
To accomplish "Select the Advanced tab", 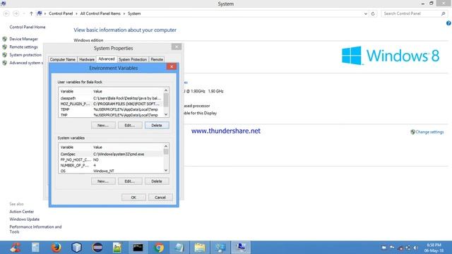I will point(107,59).
